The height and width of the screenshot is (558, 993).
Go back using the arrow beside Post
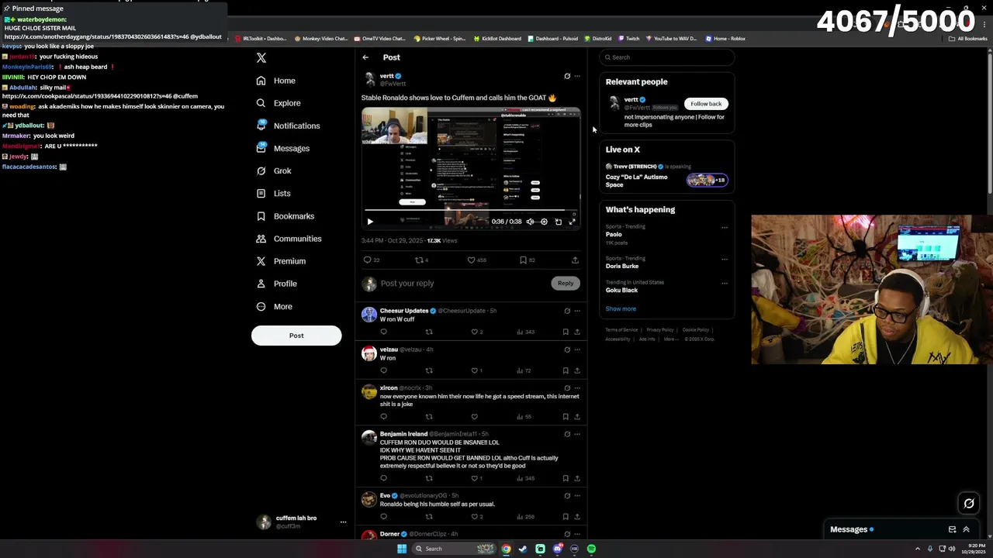(365, 57)
